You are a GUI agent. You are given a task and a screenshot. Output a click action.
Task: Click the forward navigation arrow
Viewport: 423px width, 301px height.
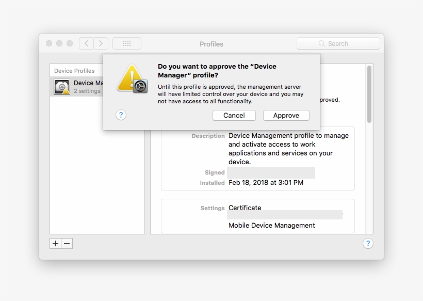[x=101, y=44]
